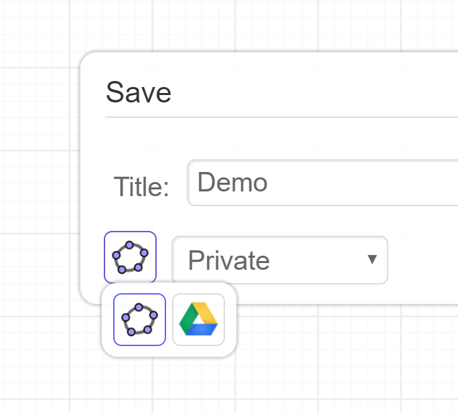This screenshot has width=458, height=413.
Task: Click the divider line under the Save title
Action: pos(268,117)
